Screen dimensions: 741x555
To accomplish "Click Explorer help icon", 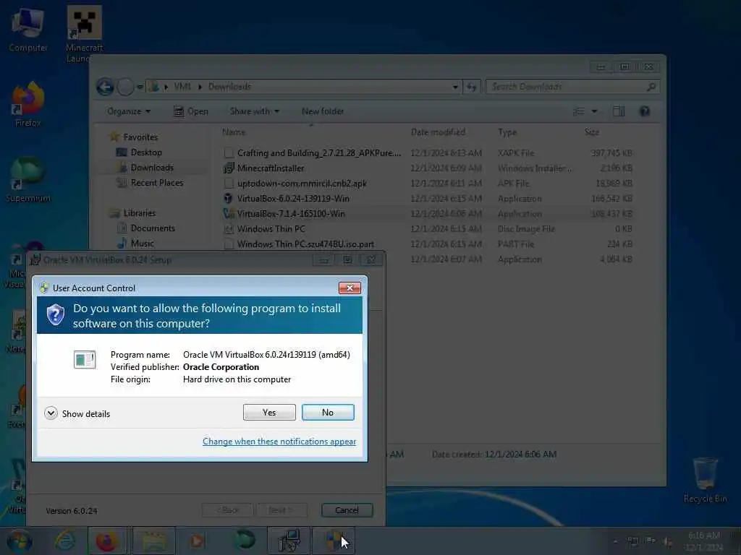I will point(645,111).
